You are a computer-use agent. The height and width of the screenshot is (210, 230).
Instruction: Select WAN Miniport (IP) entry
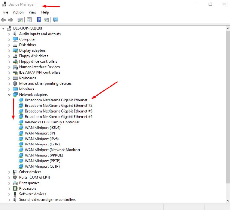pos(40,133)
